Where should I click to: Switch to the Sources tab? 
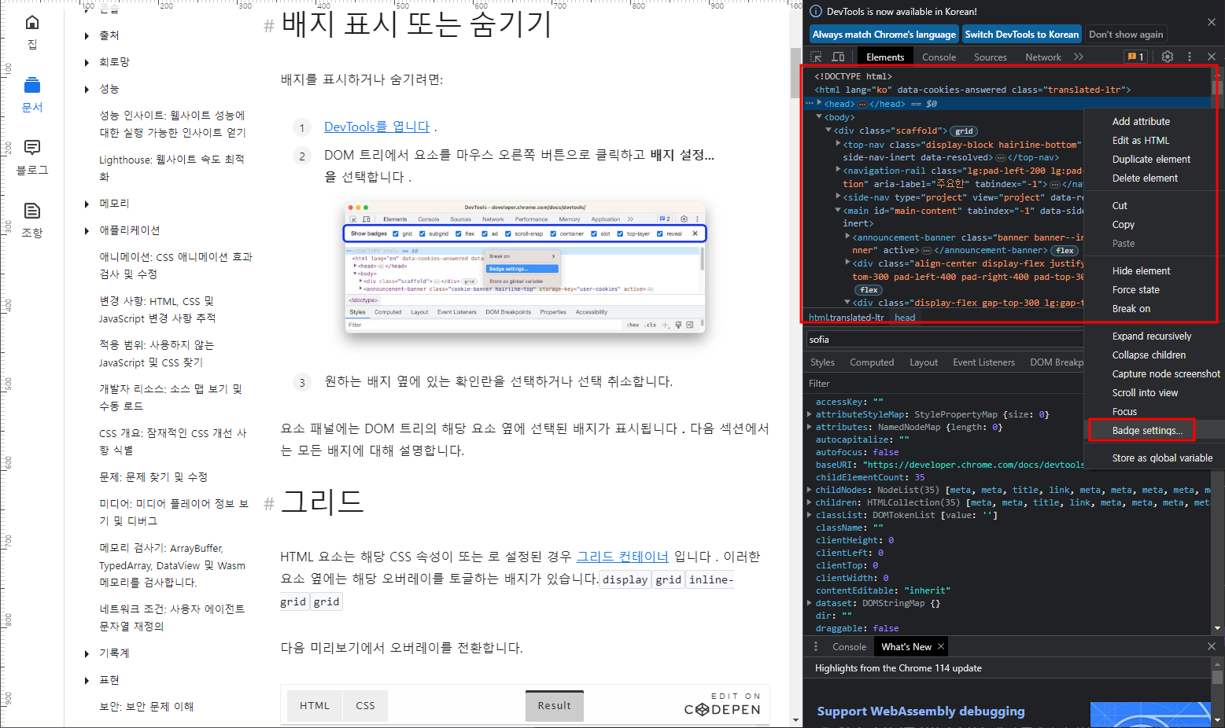pos(990,57)
